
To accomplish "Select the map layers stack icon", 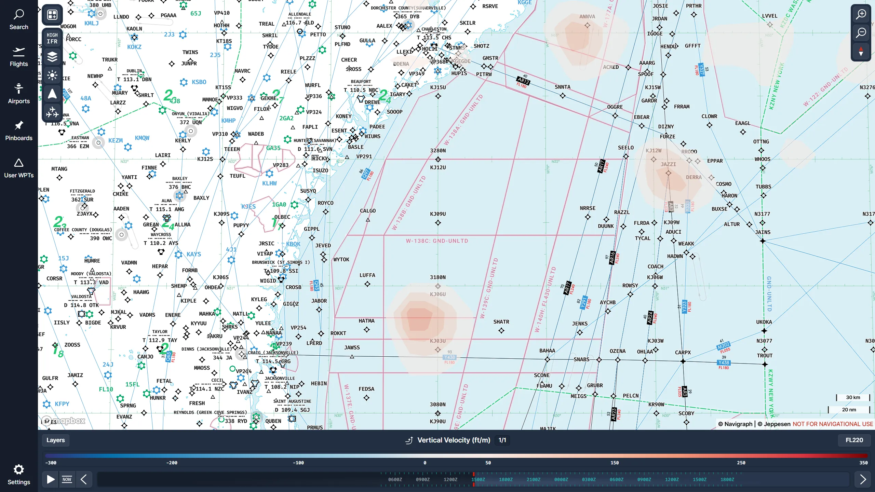I will point(52,57).
